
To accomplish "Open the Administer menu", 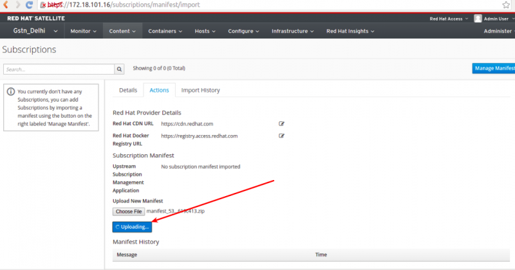I will (498, 31).
